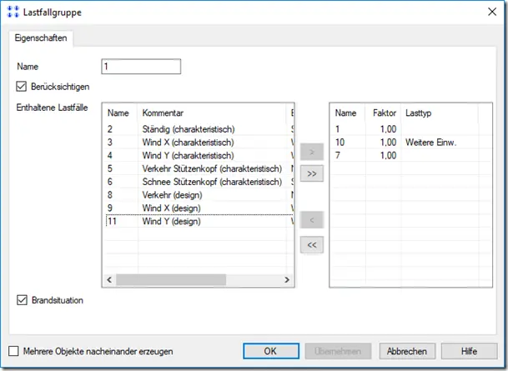Toggle the Berücksichtigen checkbox
The image size is (508, 371).
tap(22, 87)
